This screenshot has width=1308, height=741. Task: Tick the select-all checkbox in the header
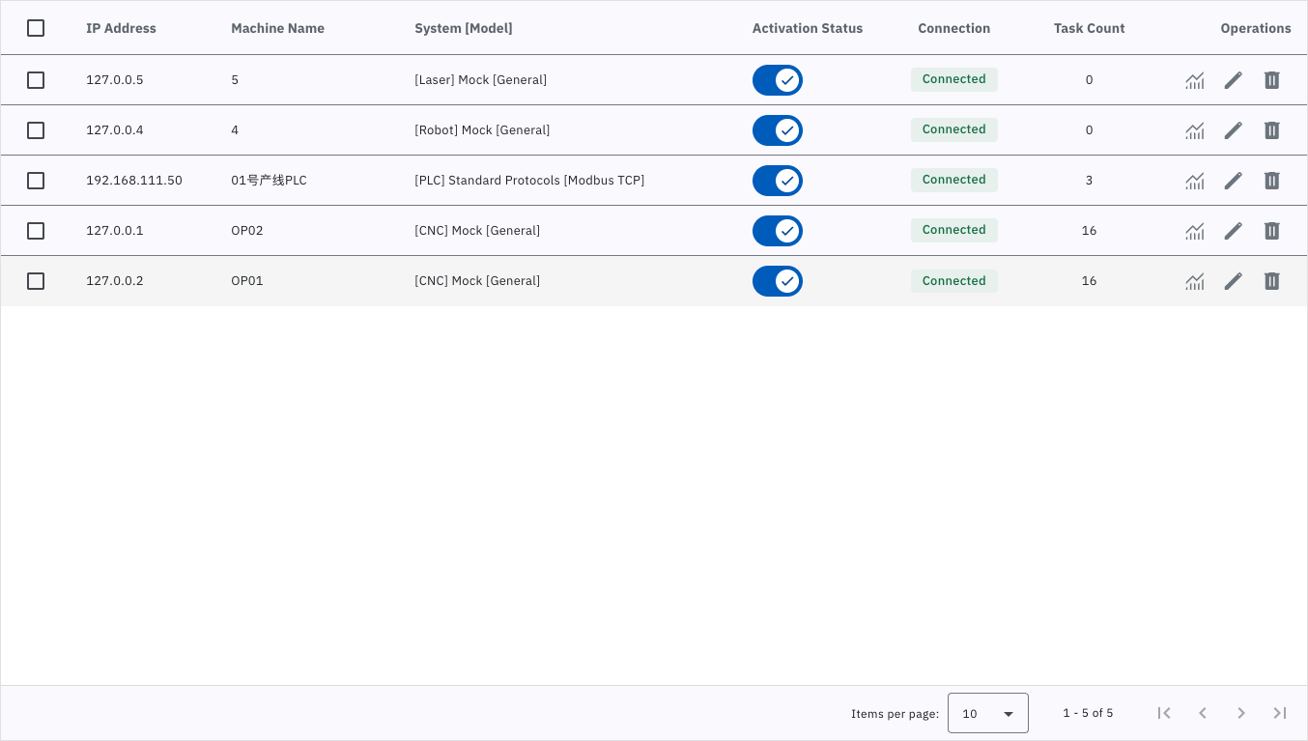coord(36,28)
